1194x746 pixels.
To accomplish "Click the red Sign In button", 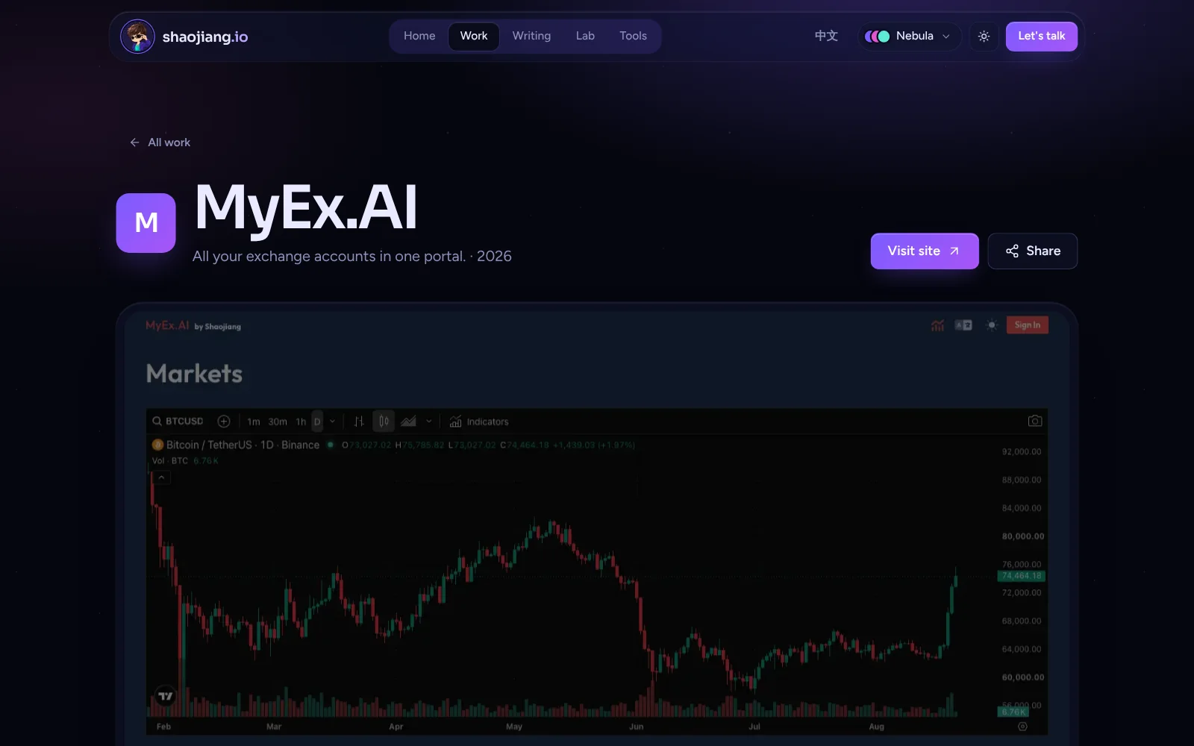I will click(1028, 325).
